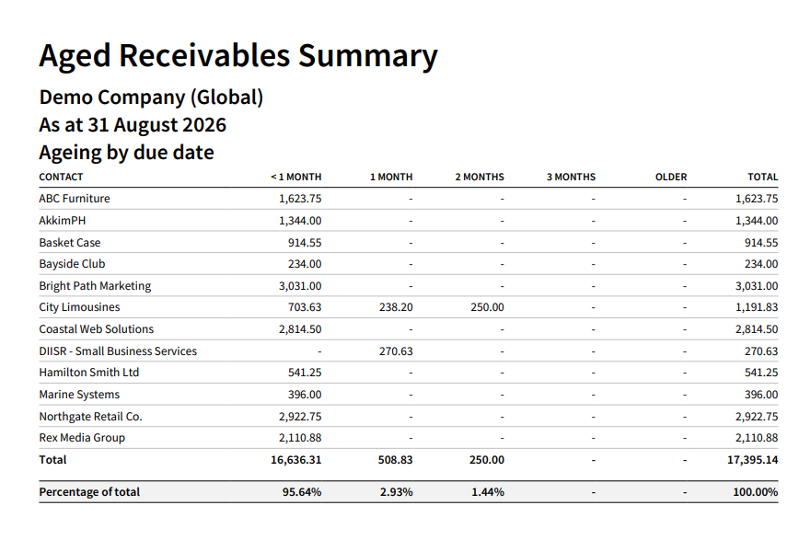Click the Hamilton Smith Ltd contact
The image size is (799, 540).
click(x=89, y=373)
